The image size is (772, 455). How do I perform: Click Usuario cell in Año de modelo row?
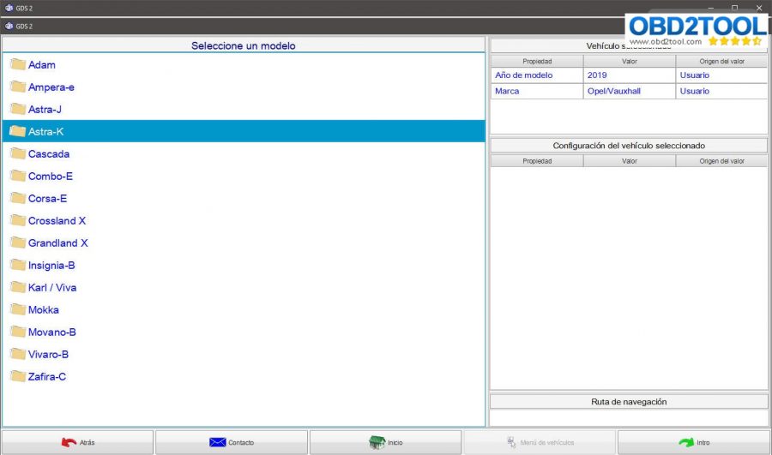click(721, 75)
